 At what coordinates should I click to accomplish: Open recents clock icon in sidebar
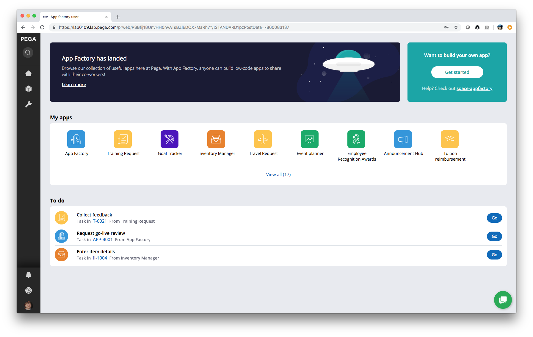[29, 290]
